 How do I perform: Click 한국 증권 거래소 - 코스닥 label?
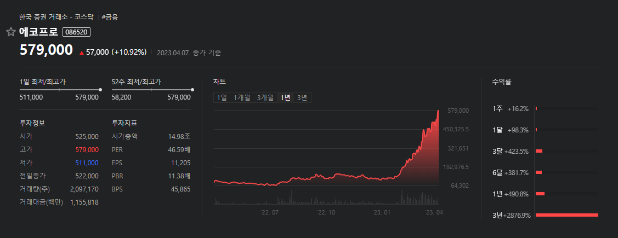click(56, 18)
